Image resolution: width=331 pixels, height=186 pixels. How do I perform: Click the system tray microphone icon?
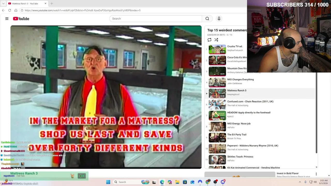tap(305, 182)
